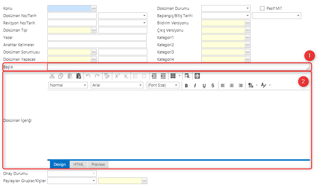Image resolution: width=322 pixels, height=188 pixels.
Task: Click Bildirim Versiyonu lookup ellipsis button
Action: 248,23
